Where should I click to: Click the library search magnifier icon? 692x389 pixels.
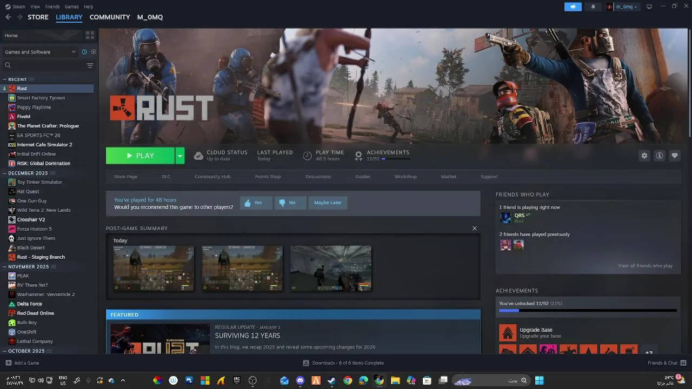pyautogui.click(x=8, y=65)
